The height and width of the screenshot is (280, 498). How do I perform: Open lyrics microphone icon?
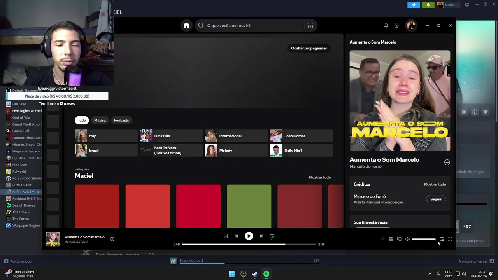pos(382,239)
